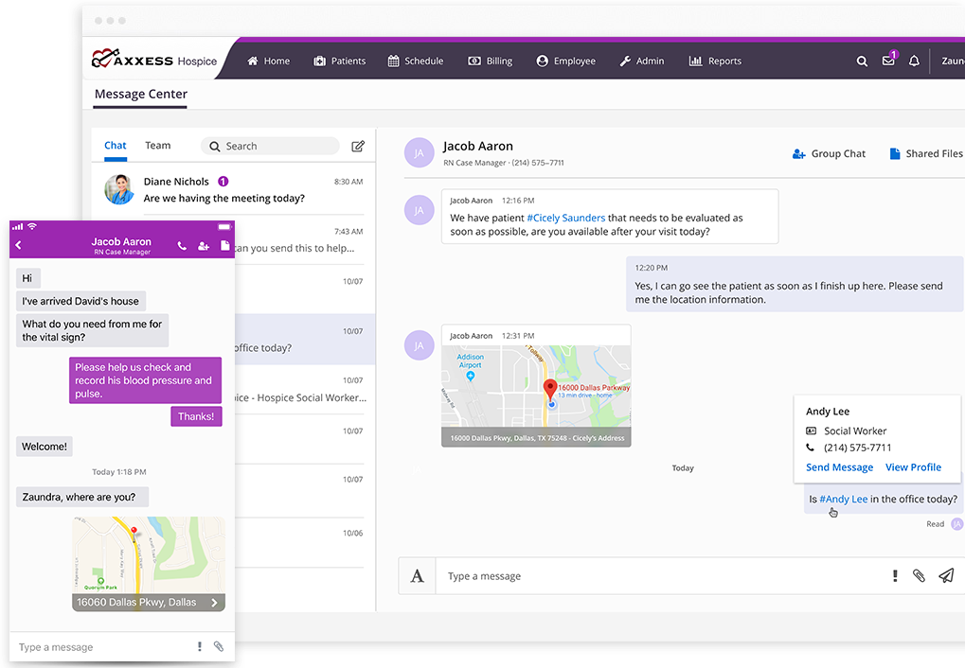Viewport: 965px width, 668px height.
Task: Click Jacob Aaron avatar in conversation header
Action: tap(420, 152)
